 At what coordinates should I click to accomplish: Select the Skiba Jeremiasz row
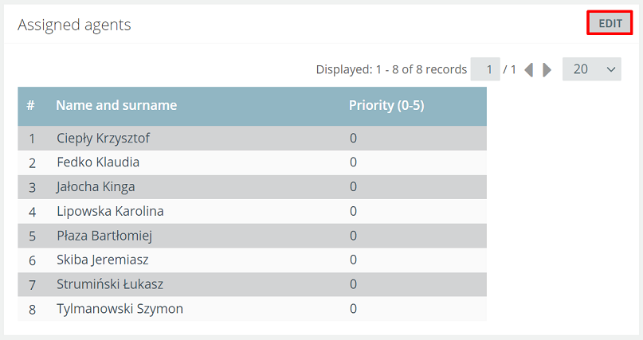(x=253, y=260)
